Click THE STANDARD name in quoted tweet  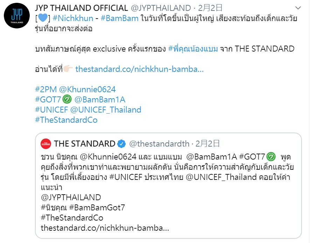pos(84,143)
